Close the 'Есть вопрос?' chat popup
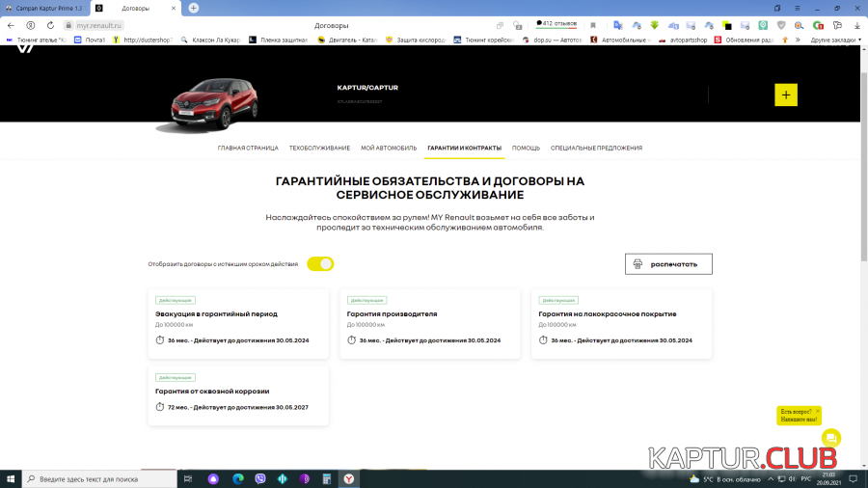The width and height of the screenshot is (868, 488). tap(818, 411)
